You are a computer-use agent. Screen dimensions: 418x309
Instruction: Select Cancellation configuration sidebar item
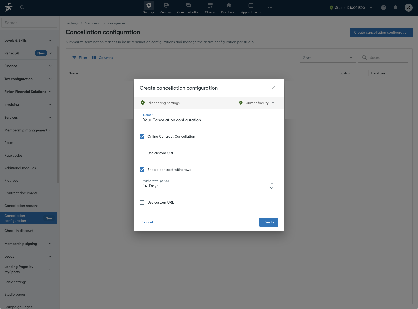point(28,218)
